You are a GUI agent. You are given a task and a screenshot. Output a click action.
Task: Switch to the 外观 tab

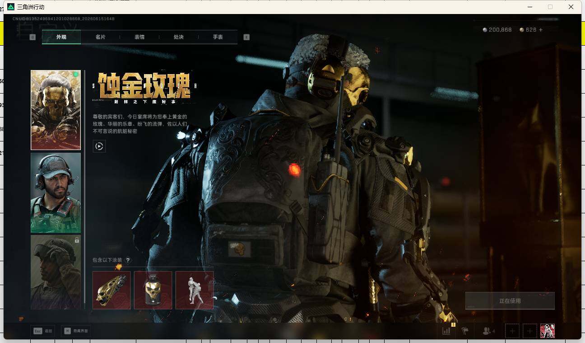61,37
